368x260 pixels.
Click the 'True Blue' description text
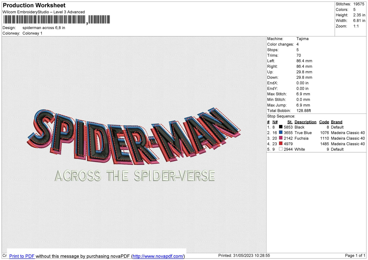point(303,133)
